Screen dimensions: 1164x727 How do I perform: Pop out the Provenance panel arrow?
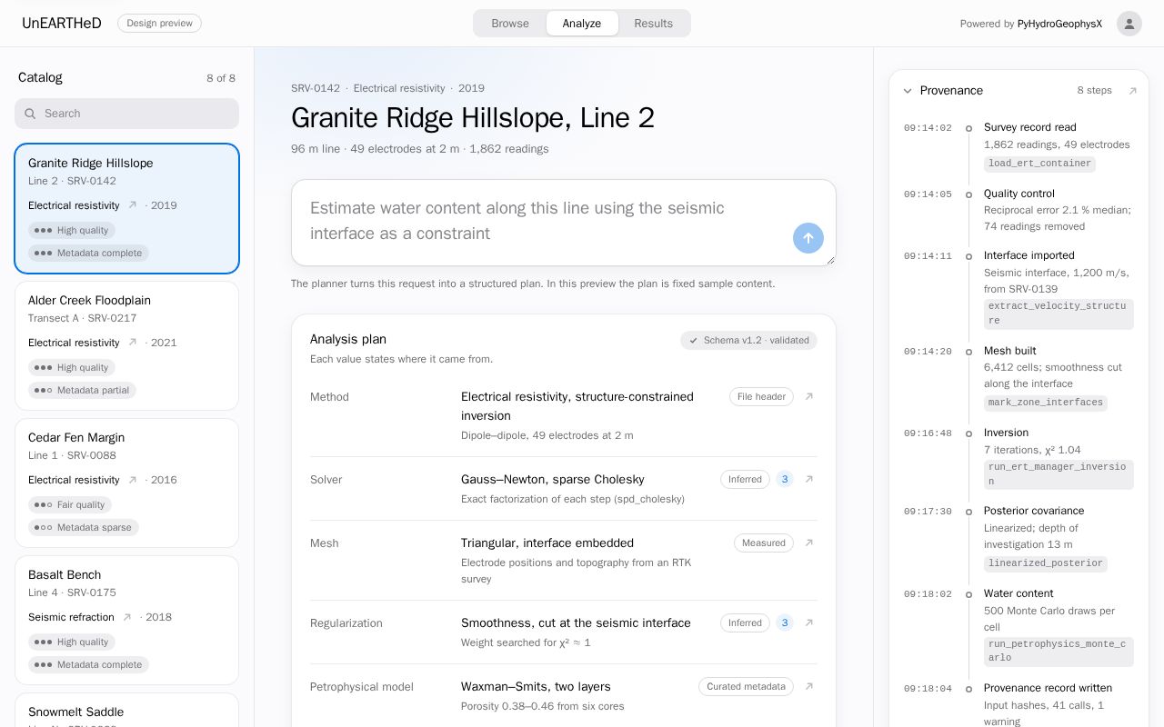click(x=1132, y=91)
